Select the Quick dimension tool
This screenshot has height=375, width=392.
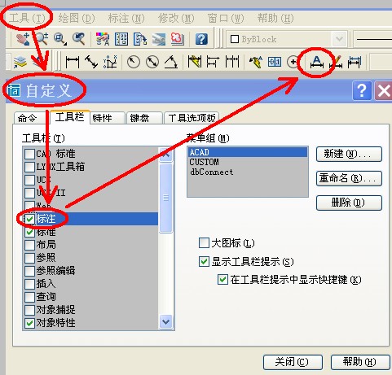pos(195,62)
